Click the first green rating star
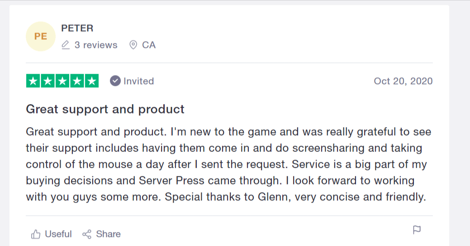Image resolution: width=470 pixels, height=246 pixels. (33, 81)
